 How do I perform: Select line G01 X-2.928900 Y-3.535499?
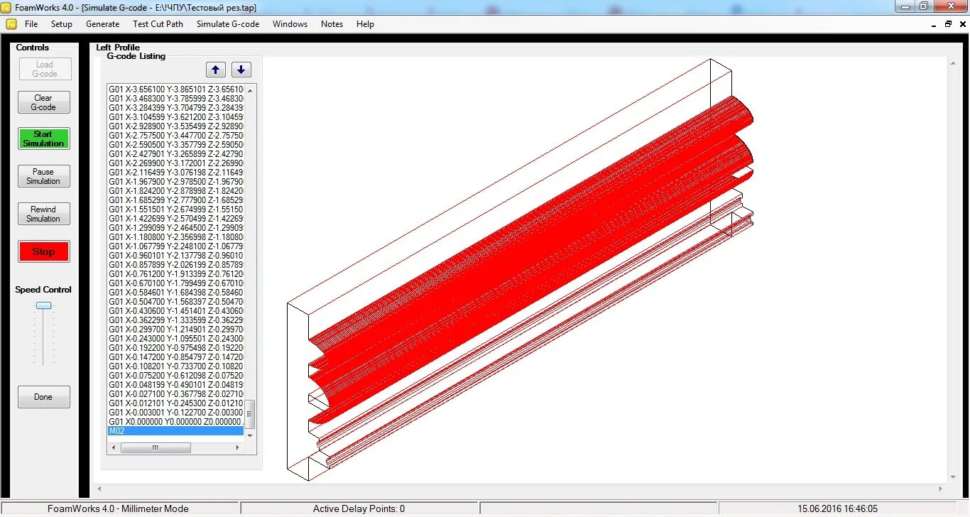(x=175, y=126)
